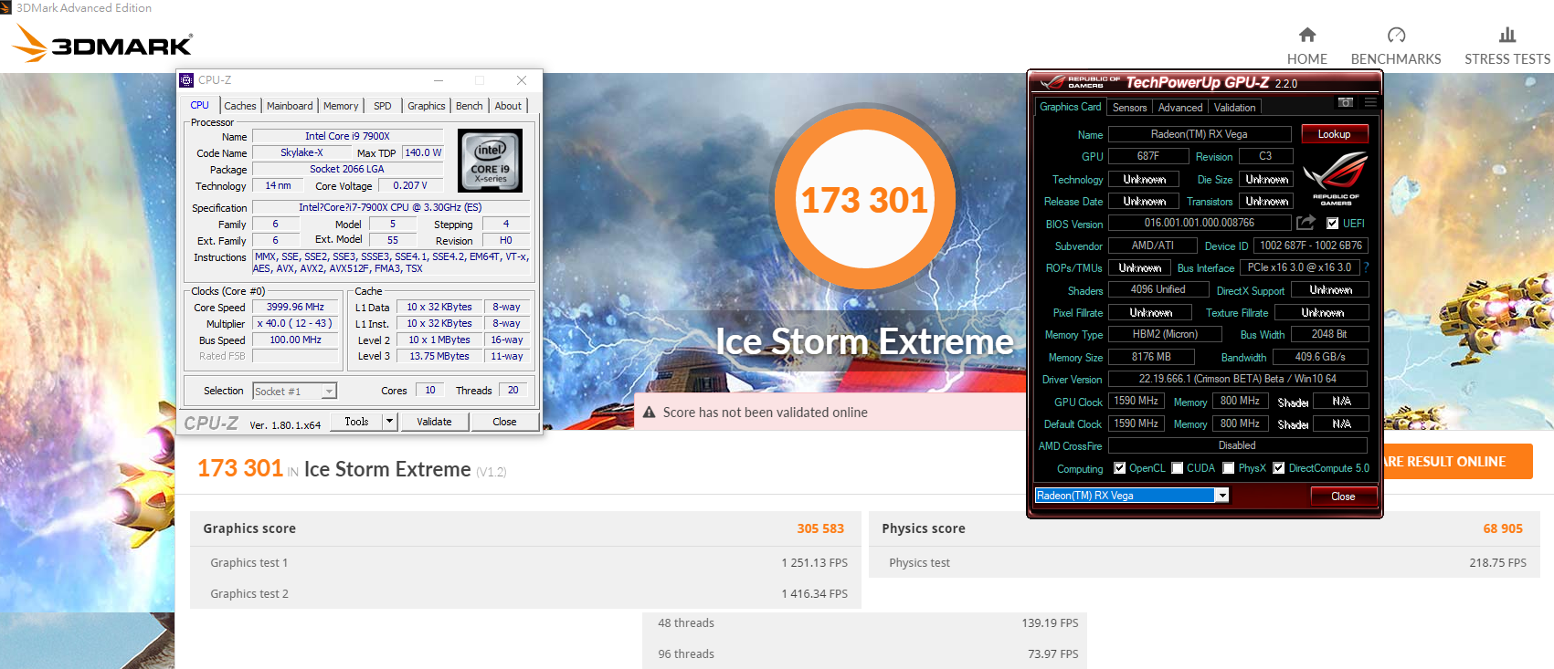Select the CPU tab in CPU-Z
The width and height of the screenshot is (1554, 669).
tap(200, 105)
